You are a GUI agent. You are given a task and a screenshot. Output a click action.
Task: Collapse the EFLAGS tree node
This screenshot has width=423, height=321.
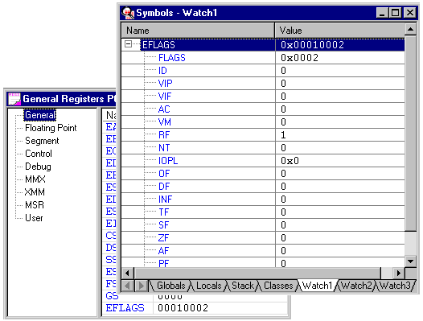tap(129, 43)
